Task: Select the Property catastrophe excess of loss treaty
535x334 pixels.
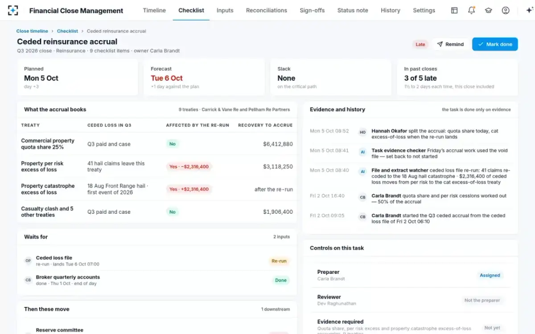Action: [48, 189]
